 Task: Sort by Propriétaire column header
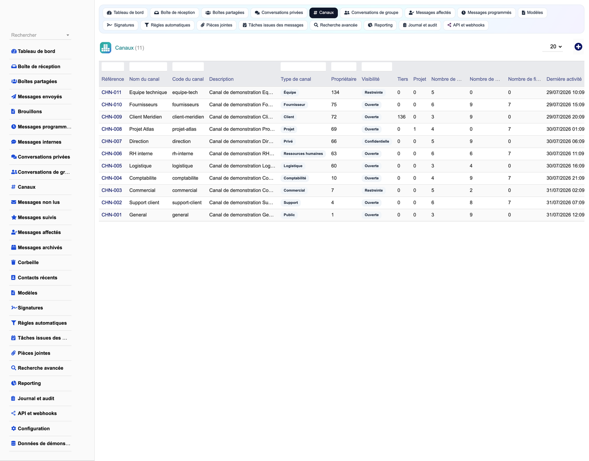344,79
